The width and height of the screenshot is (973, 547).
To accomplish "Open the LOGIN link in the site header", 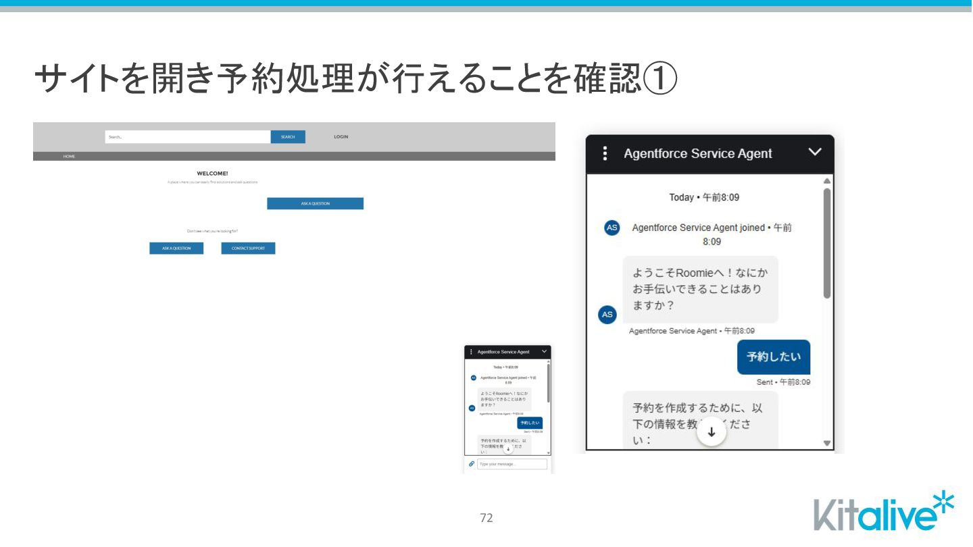I will pyautogui.click(x=341, y=136).
